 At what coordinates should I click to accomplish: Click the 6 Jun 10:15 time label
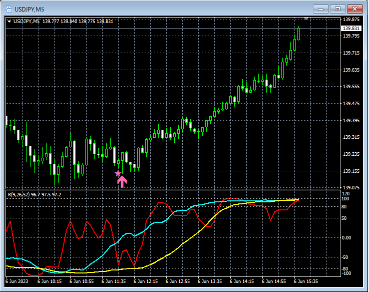50,281
